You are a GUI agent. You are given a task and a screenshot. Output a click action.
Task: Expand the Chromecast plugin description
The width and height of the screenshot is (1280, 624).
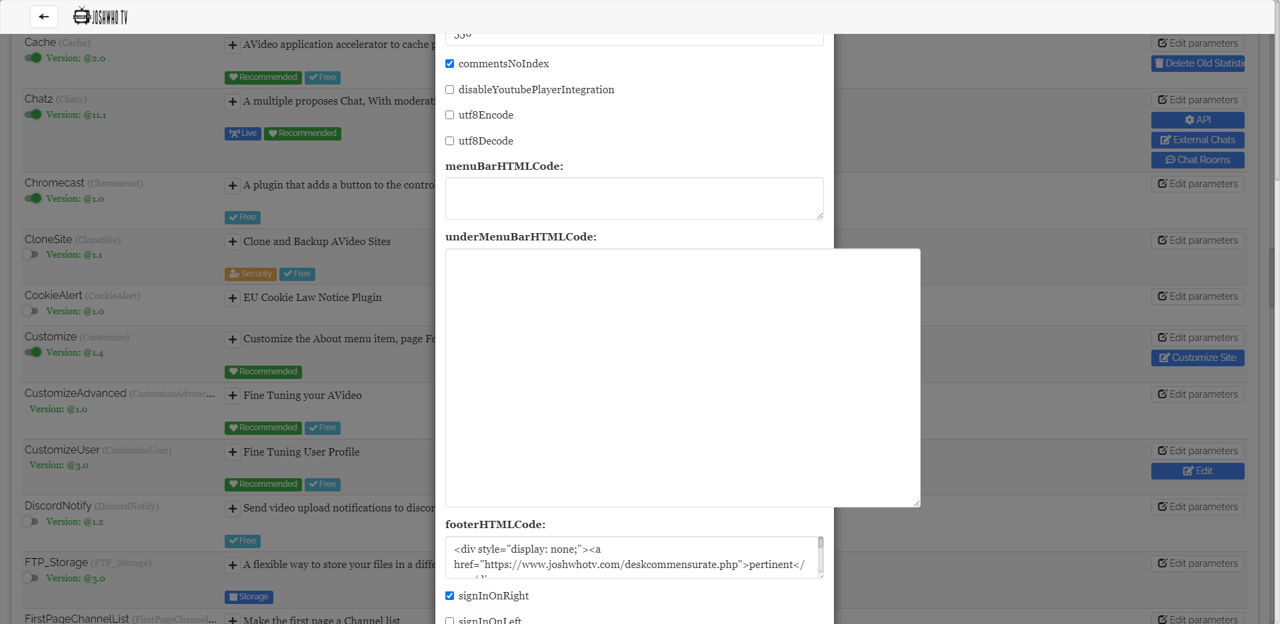[232, 186]
